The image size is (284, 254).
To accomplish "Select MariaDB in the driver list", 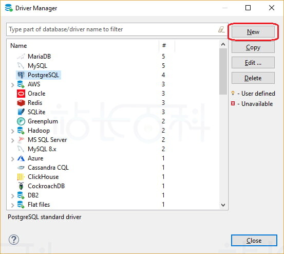I will click(x=40, y=57).
